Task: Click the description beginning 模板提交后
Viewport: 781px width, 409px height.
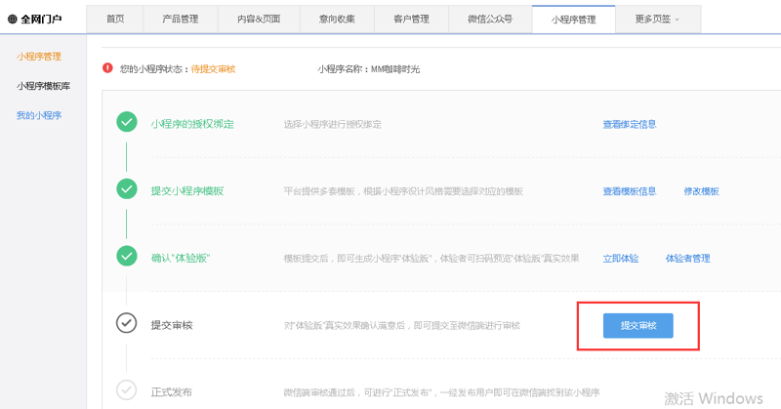Action: pos(432,258)
